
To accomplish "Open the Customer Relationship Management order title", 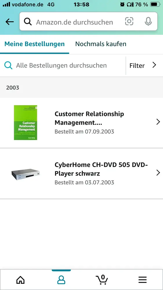I will point(89,118).
